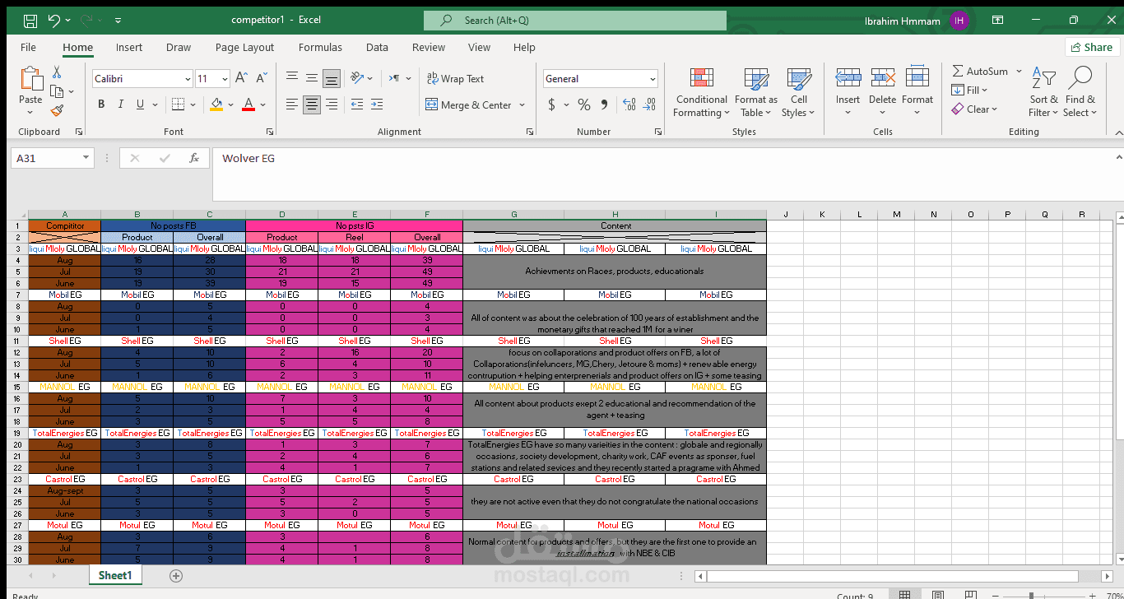
Task: Switch to the Insert tab
Action: pos(129,47)
